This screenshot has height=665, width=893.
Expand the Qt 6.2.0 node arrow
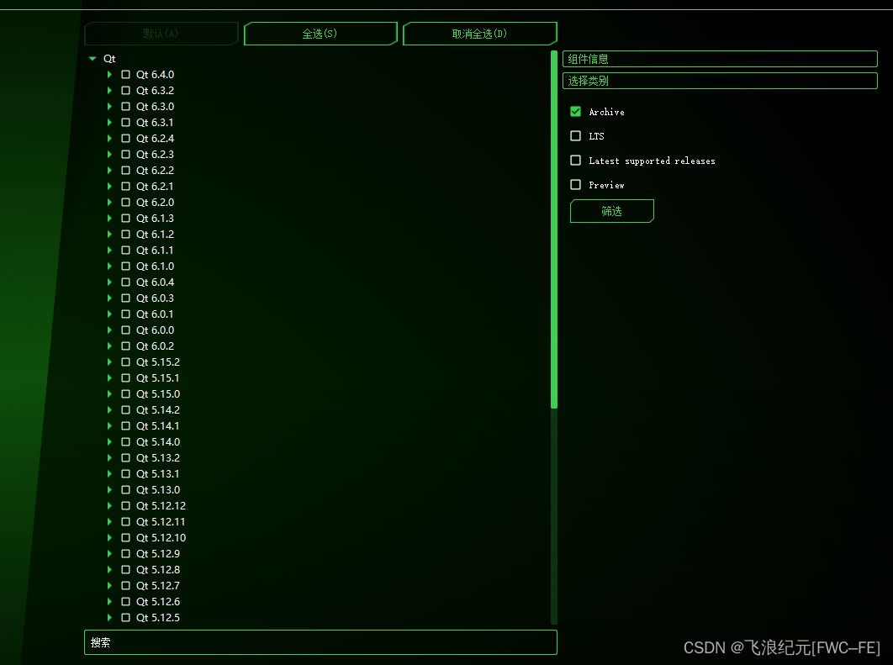tap(109, 202)
